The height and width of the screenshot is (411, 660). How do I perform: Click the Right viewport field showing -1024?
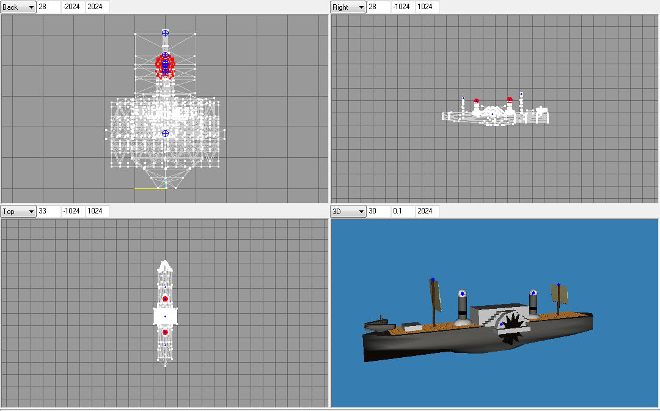(x=403, y=7)
